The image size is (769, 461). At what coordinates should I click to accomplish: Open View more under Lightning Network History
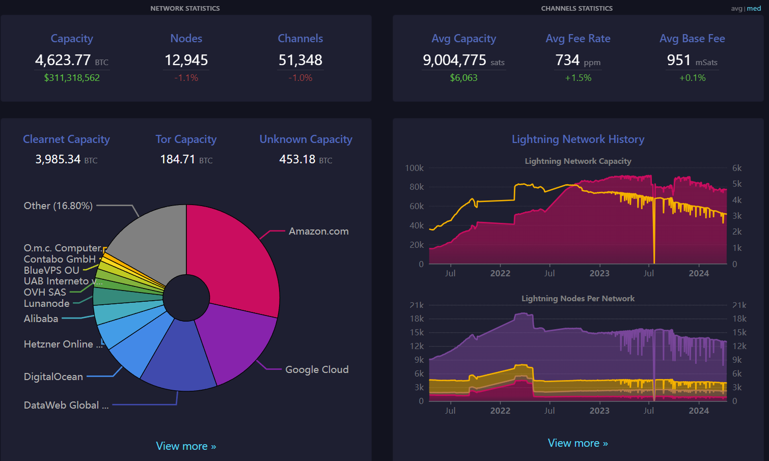pos(578,443)
